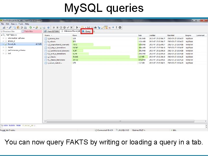Switch to the Host: 127.0.0.1 tab
Screen dimensions: 208x156
(x=52, y=31)
